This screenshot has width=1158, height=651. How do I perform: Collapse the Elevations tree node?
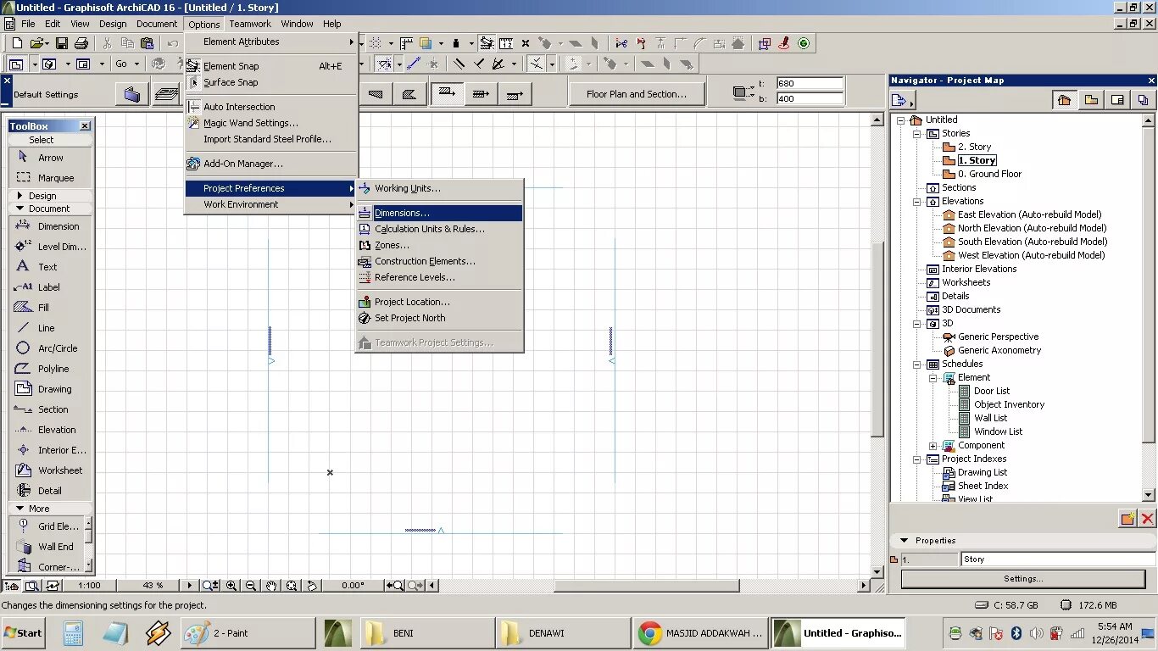coord(916,202)
